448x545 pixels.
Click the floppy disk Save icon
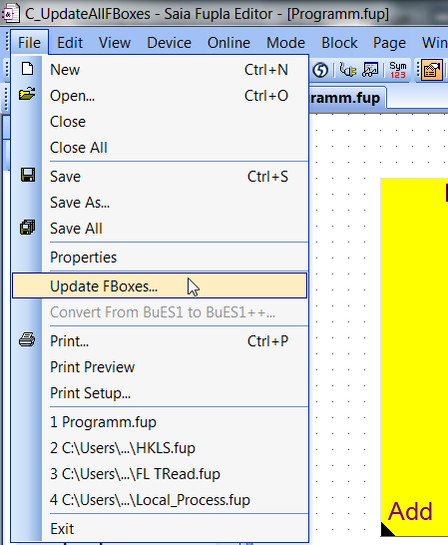[28, 175]
